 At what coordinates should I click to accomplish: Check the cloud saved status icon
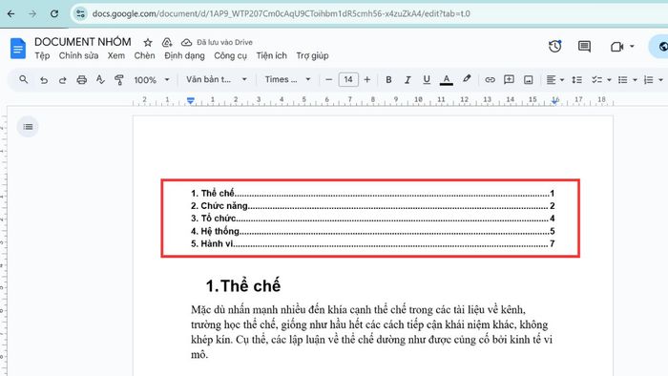187,42
